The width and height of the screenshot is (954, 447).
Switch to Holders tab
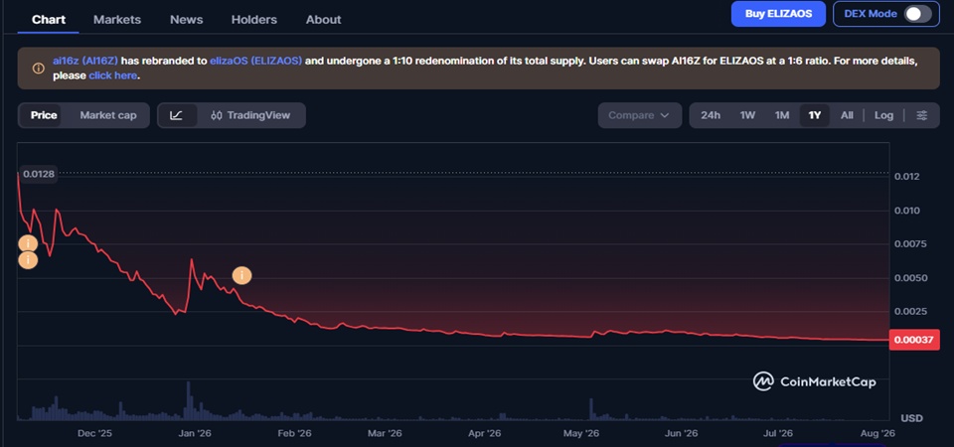click(254, 20)
